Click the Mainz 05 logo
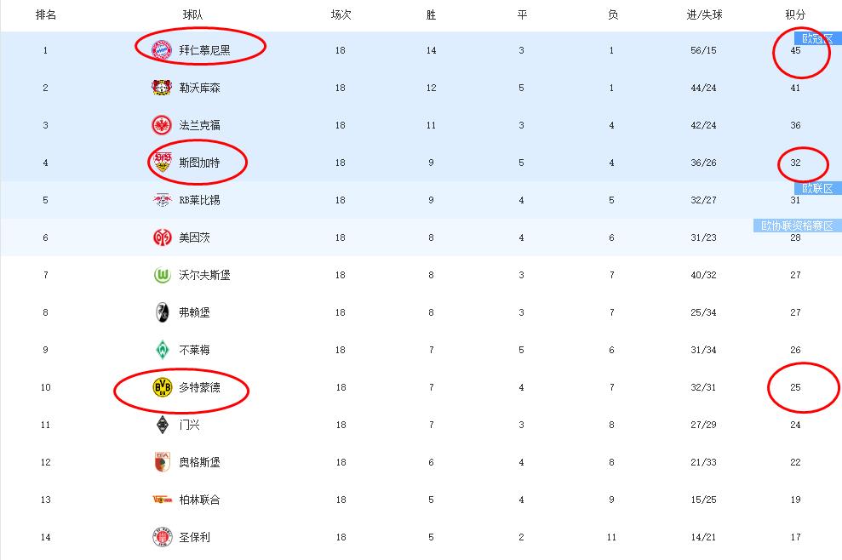The width and height of the screenshot is (842, 560). tap(162, 237)
